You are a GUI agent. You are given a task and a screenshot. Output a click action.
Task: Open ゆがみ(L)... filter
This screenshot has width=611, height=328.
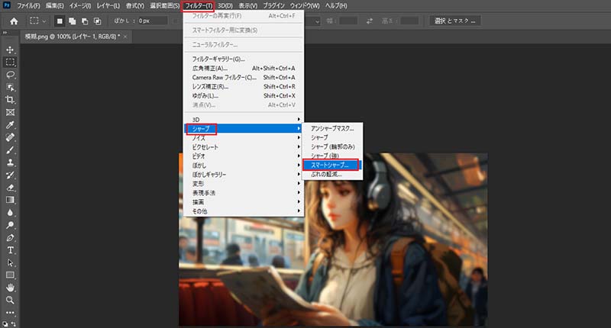click(244, 95)
